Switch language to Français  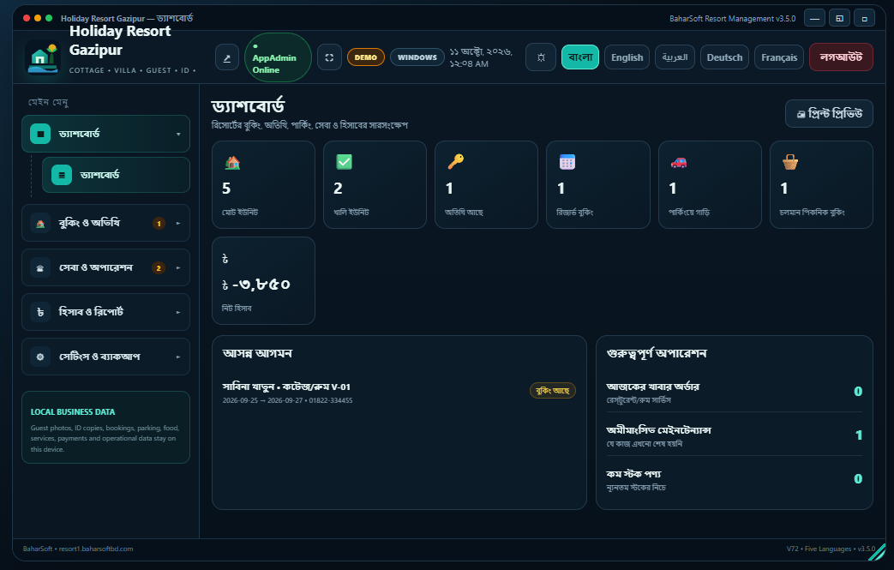point(779,57)
